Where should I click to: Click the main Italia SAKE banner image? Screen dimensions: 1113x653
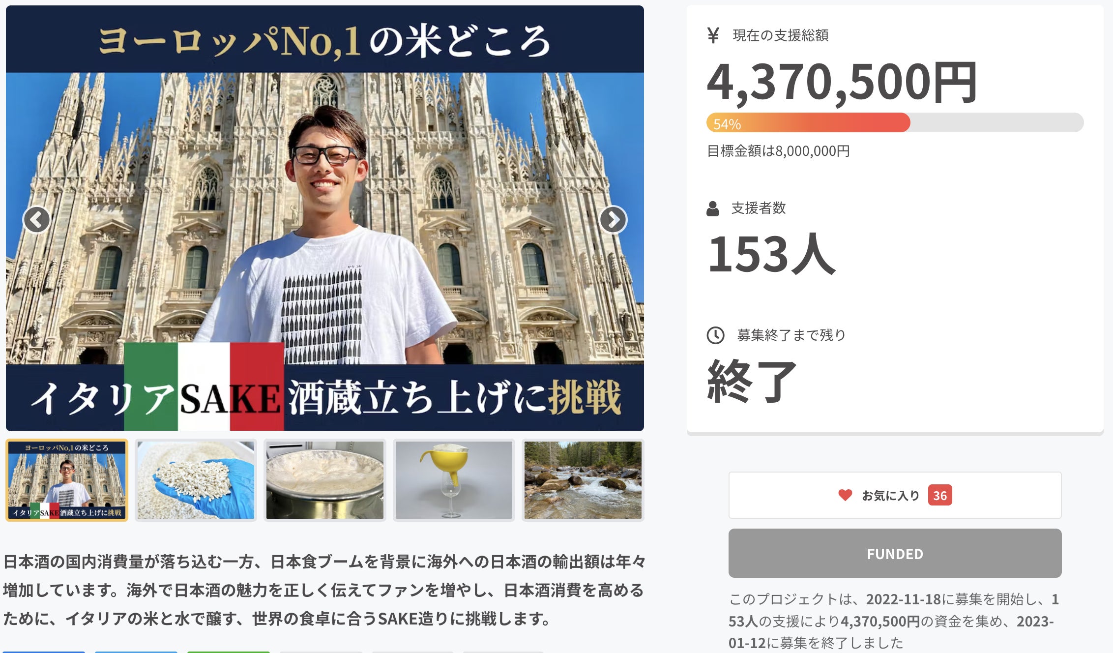pos(325,218)
